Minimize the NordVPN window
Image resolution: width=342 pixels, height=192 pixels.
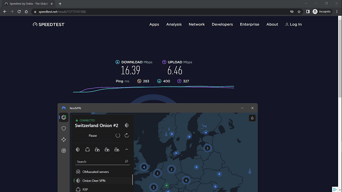pos(242,108)
